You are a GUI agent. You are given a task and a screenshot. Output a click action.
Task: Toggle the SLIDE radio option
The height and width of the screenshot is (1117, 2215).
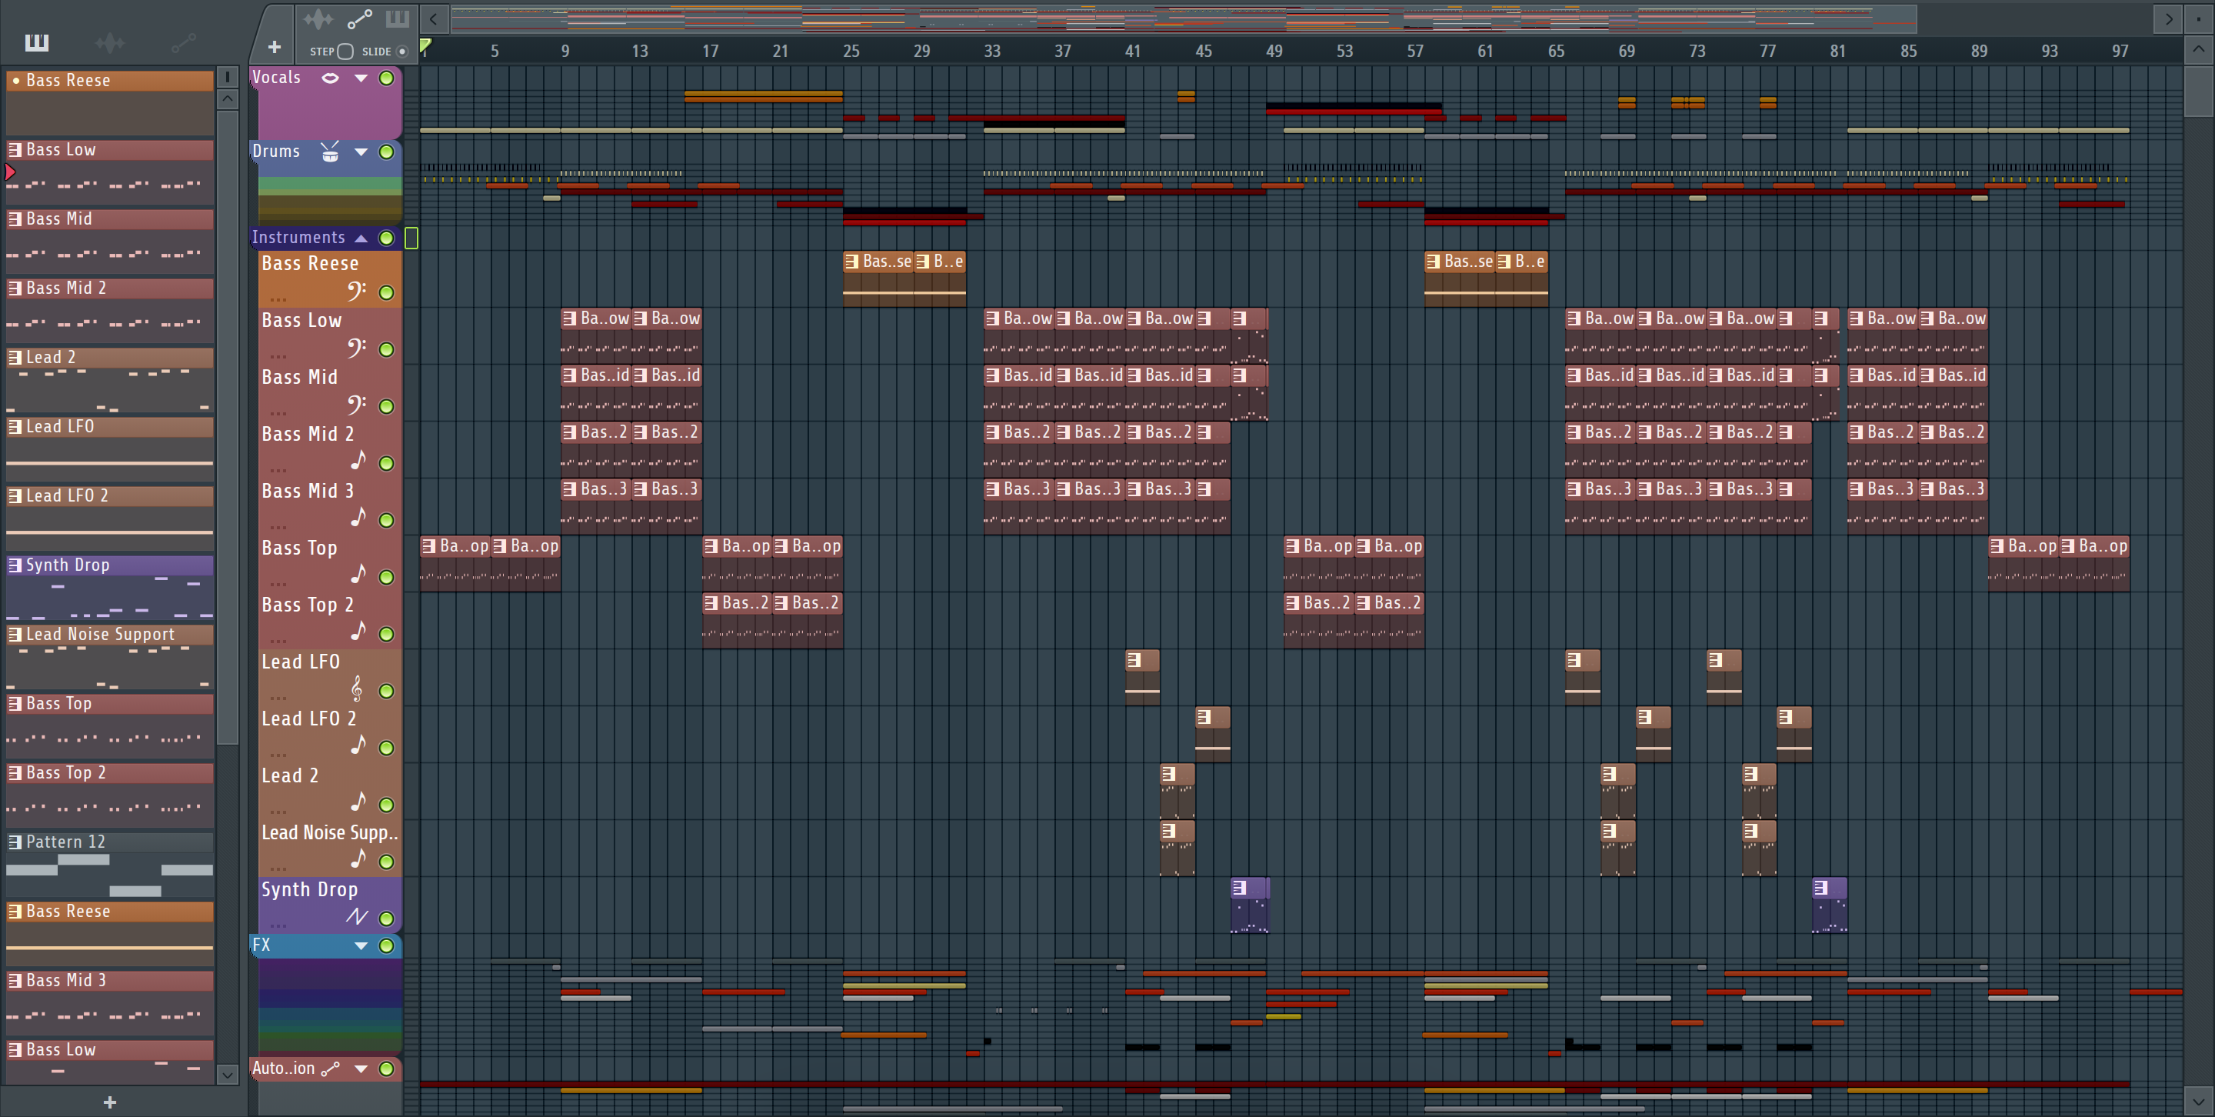tap(401, 52)
